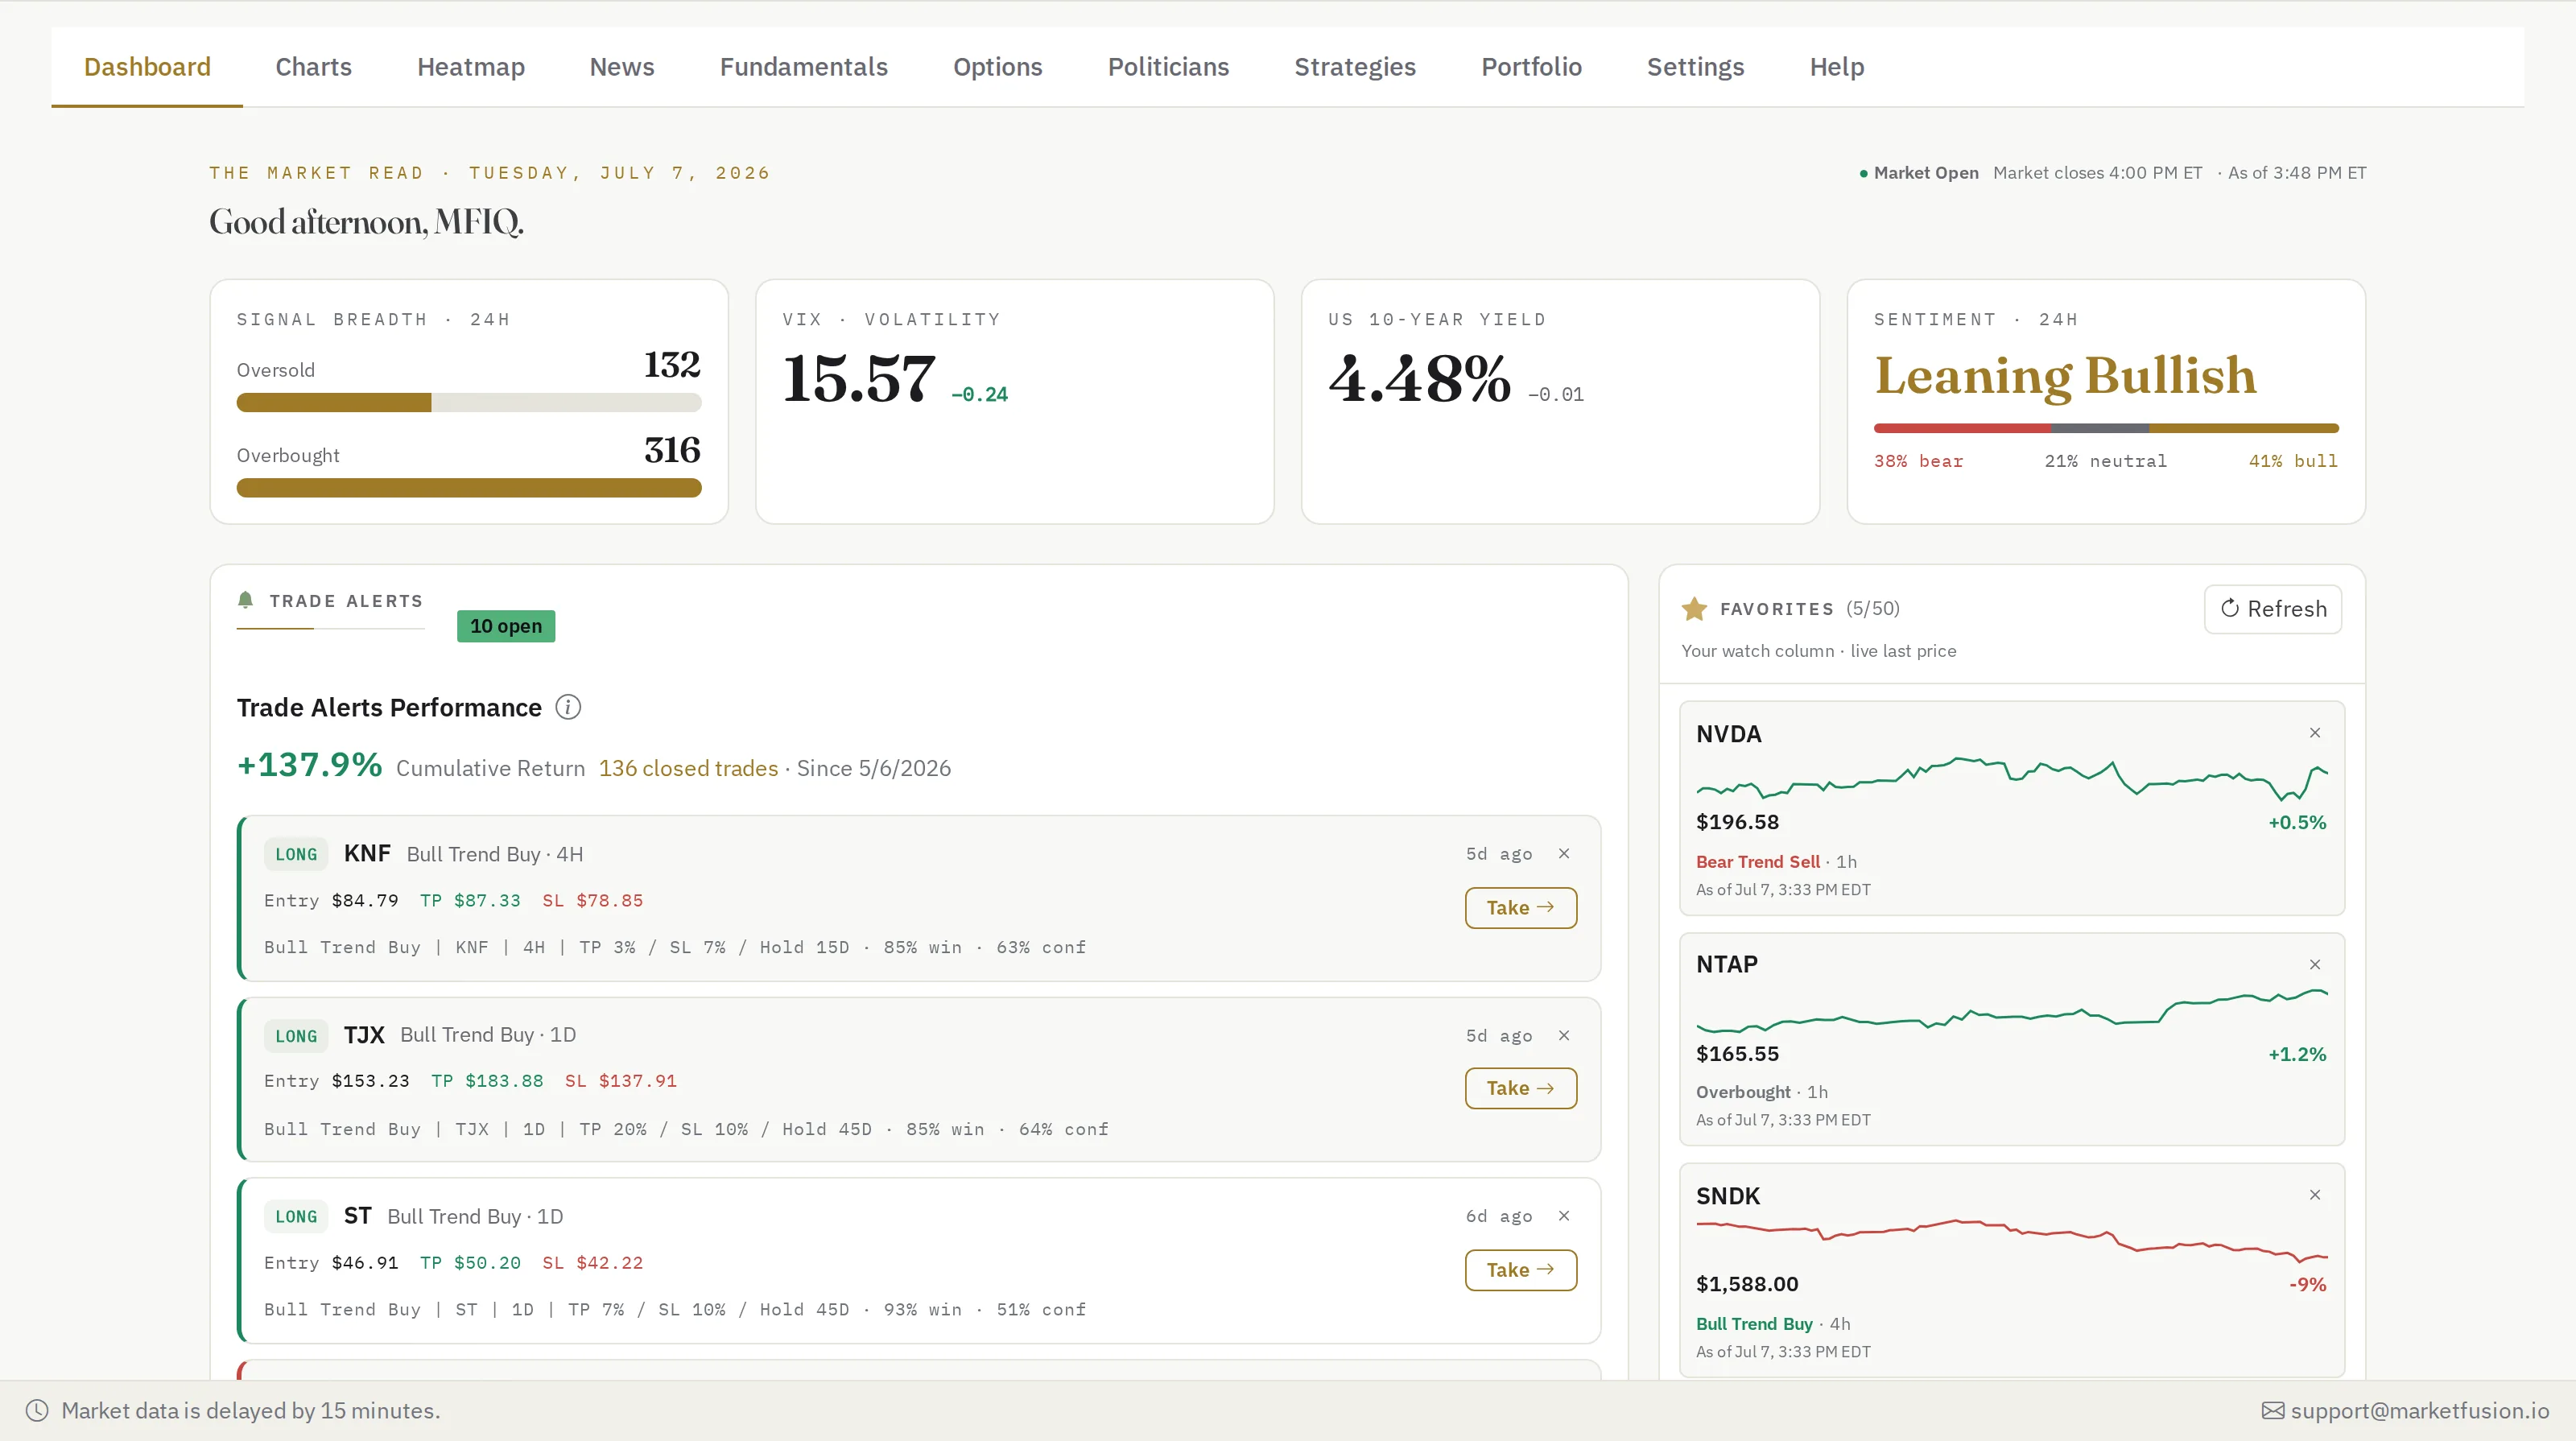Viewport: 2576px width, 1441px height.
Task: Open the Heatmap tab
Action: tap(470, 67)
